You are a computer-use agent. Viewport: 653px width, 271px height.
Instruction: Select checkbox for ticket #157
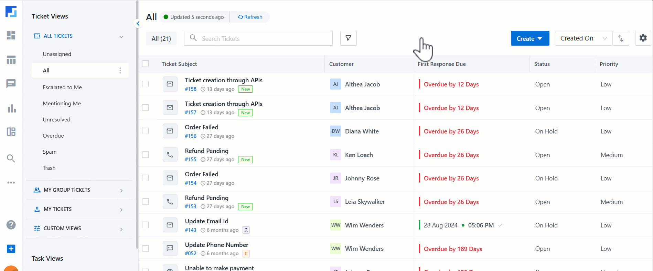[x=146, y=107]
